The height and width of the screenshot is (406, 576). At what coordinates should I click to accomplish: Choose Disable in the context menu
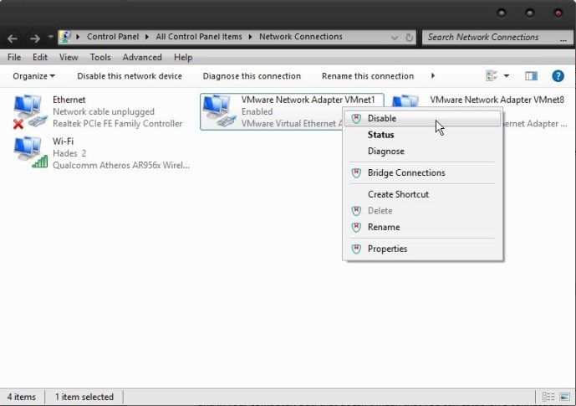(x=422, y=118)
